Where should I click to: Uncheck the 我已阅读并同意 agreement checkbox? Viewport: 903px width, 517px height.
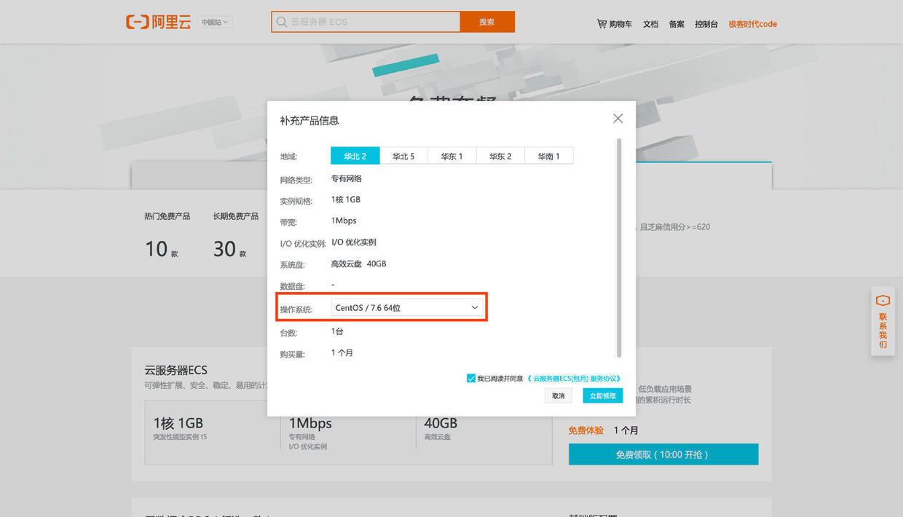[471, 378]
